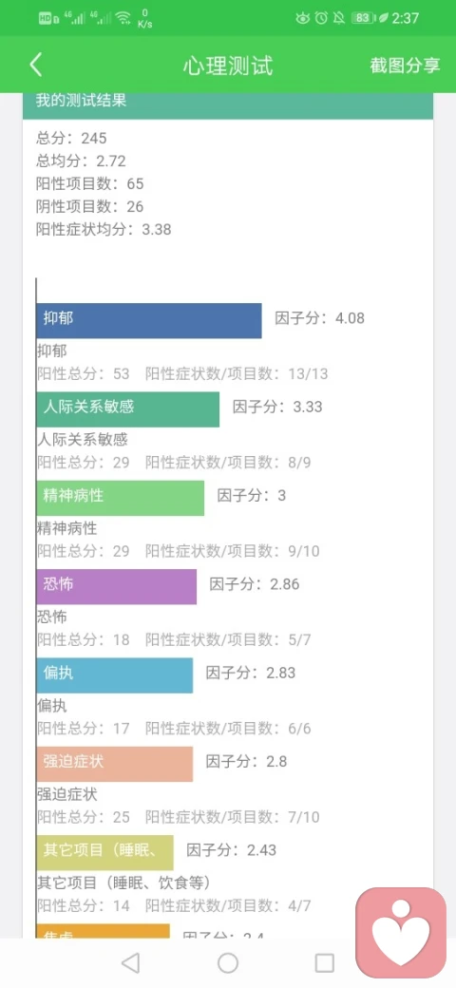
Task: Tap the battery 83 indicator
Action: (365, 18)
